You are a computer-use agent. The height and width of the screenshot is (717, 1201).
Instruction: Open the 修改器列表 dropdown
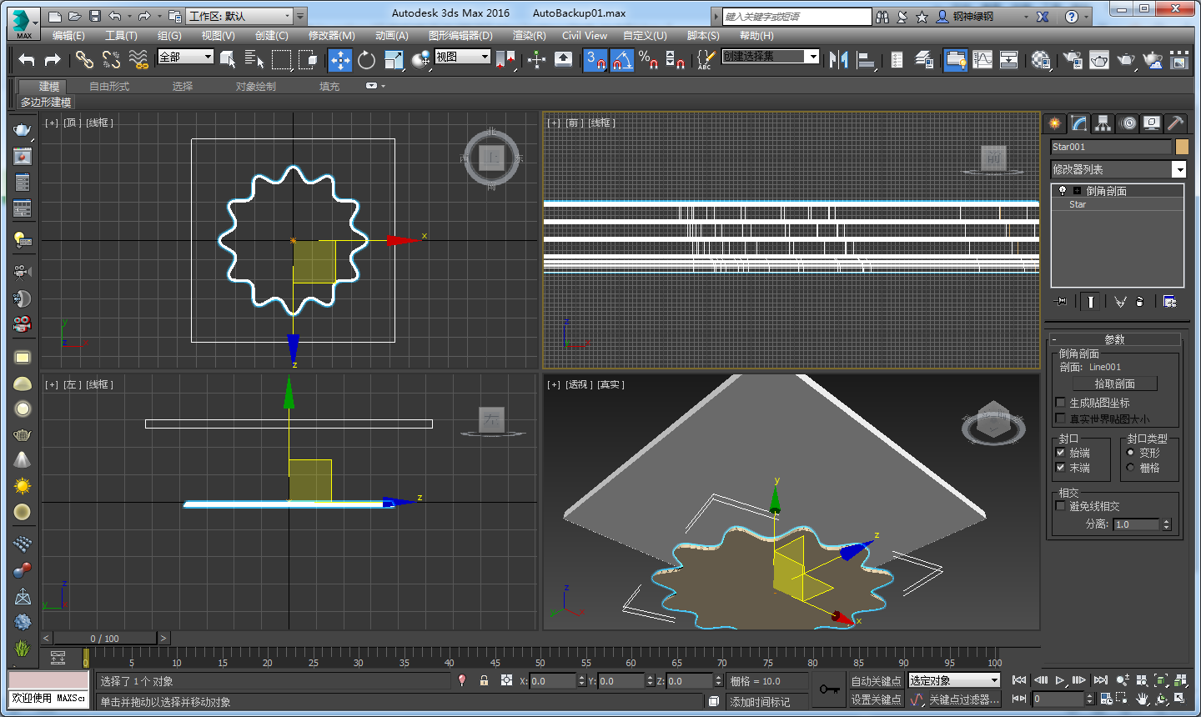point(1118,169)
